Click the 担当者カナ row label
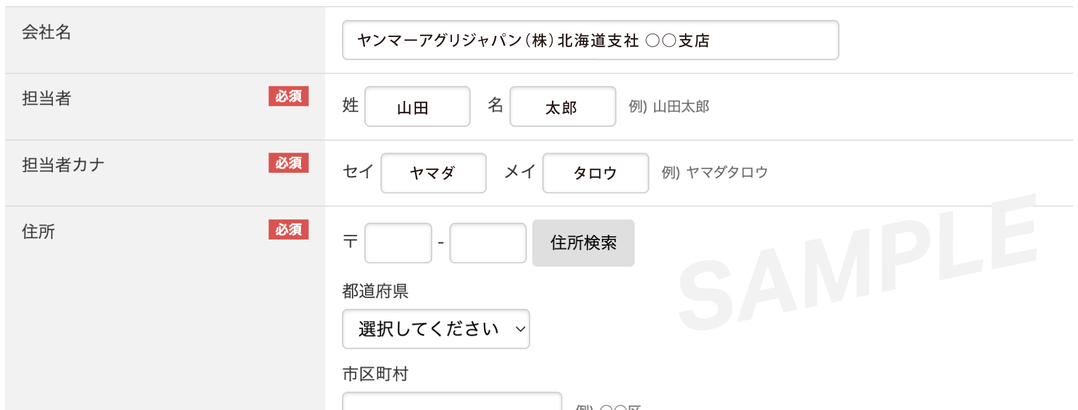This screenshot has width=1078, height=410. (x=63, y=164)
